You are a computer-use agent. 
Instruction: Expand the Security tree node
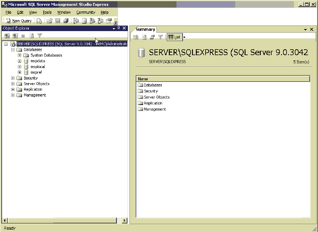[13, 78]
